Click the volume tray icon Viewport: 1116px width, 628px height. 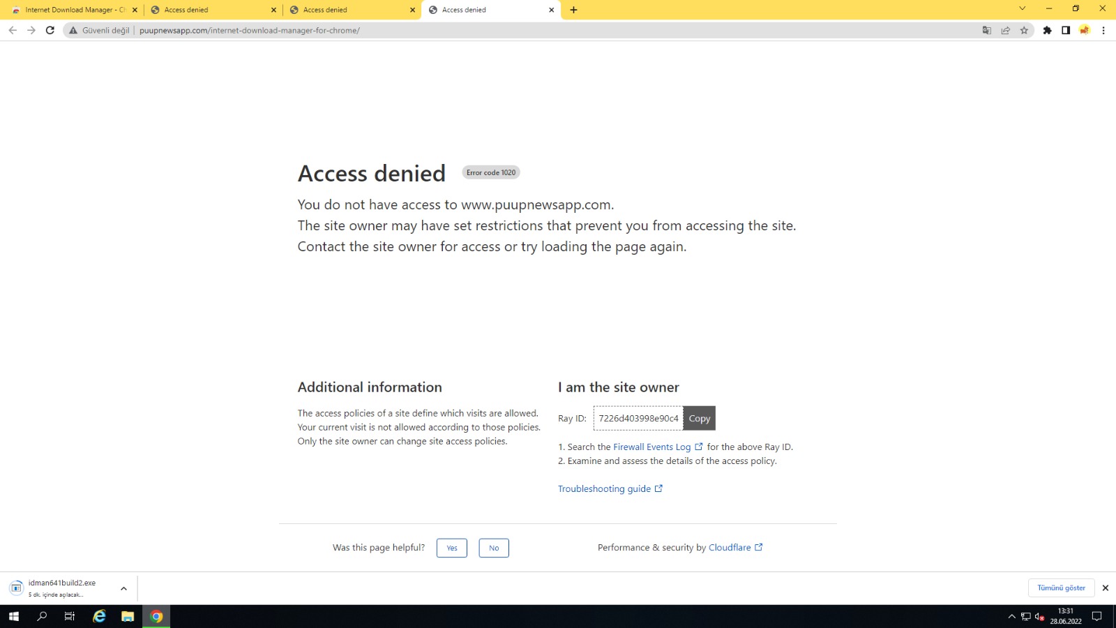pyautogui.click(x=1039, y=616)
